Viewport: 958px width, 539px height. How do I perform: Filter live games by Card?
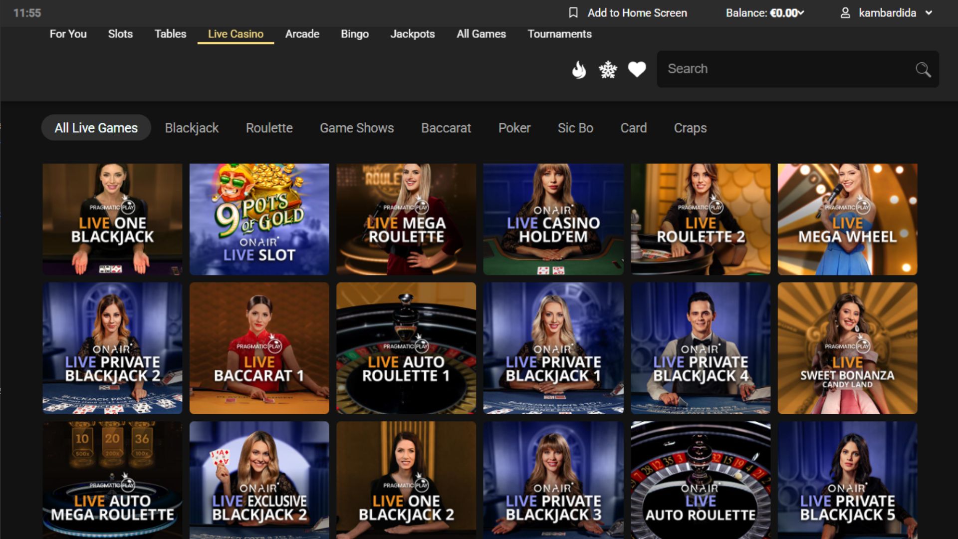633,128
